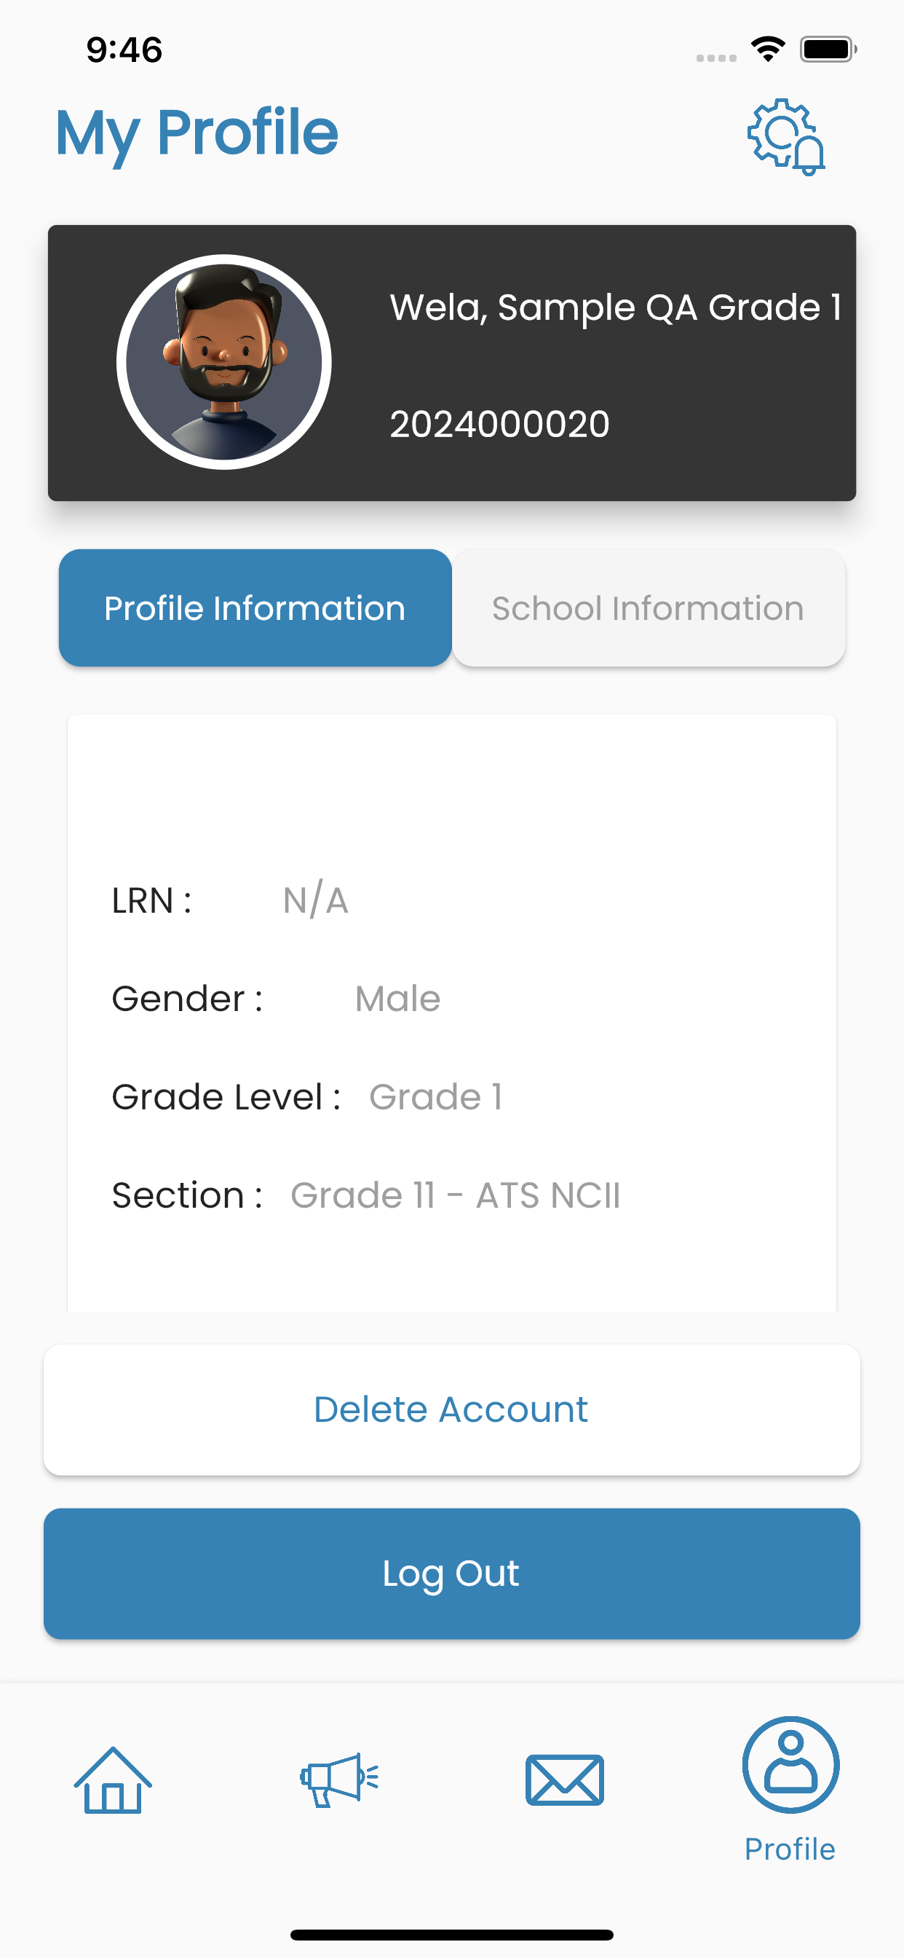
Task: Tap the LRN N/A value
Action: [315, 900]
